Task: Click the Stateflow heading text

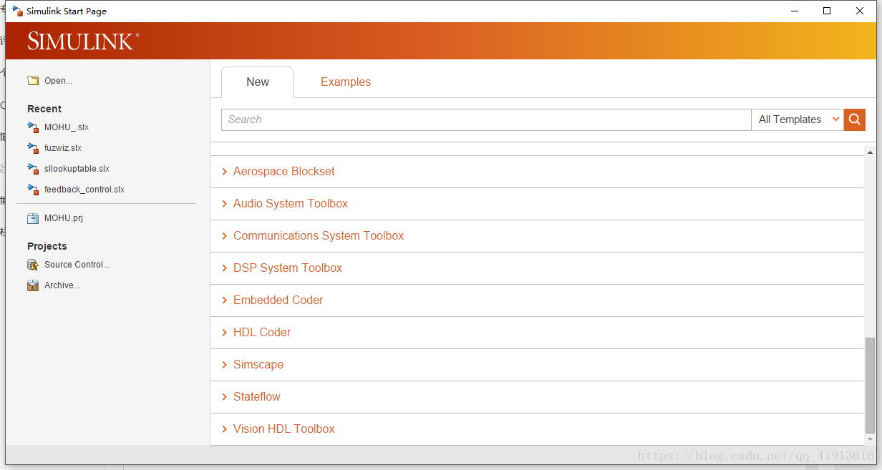Action: pos(257,397)
